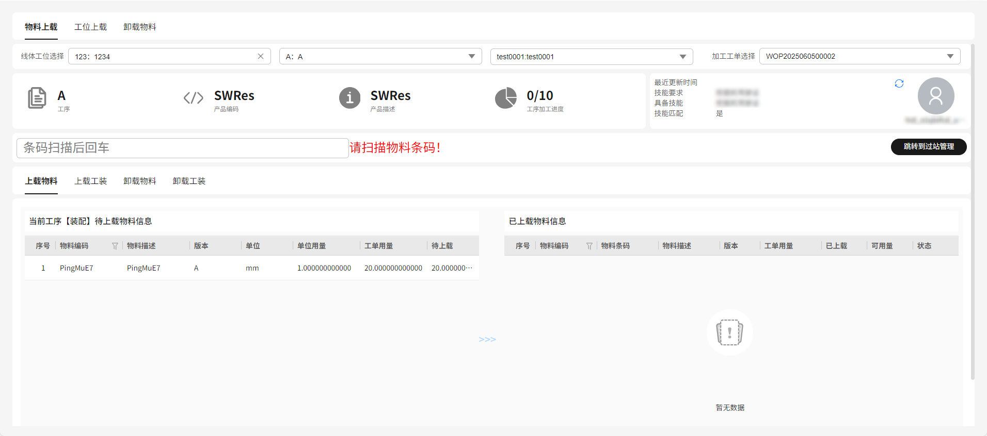Open the test0001:test0001 dropdown
This screenshot has width=987, height=436.
592,56
